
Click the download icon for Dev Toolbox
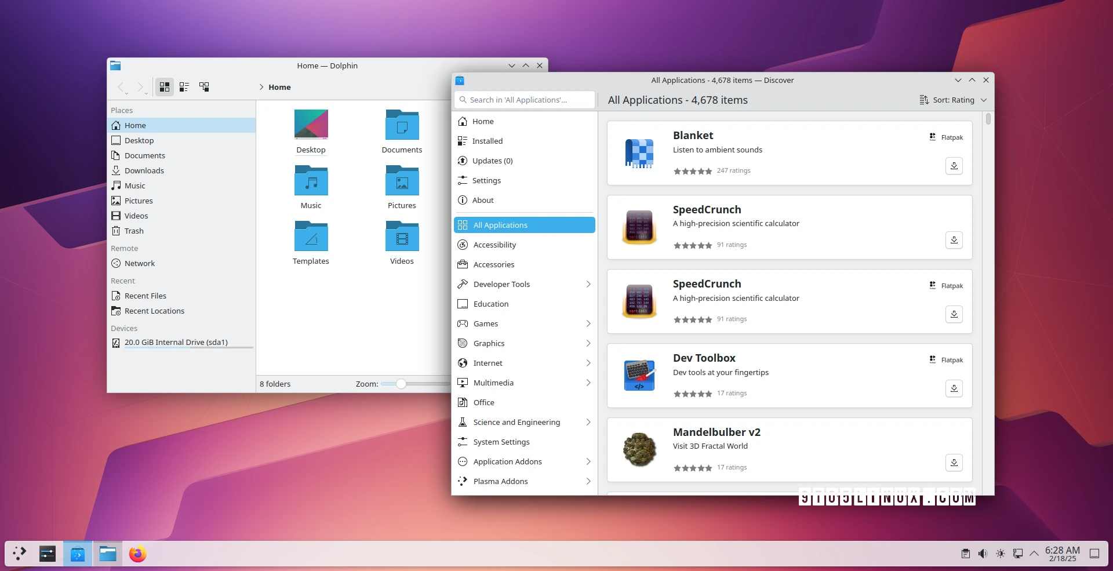[954, 388]
